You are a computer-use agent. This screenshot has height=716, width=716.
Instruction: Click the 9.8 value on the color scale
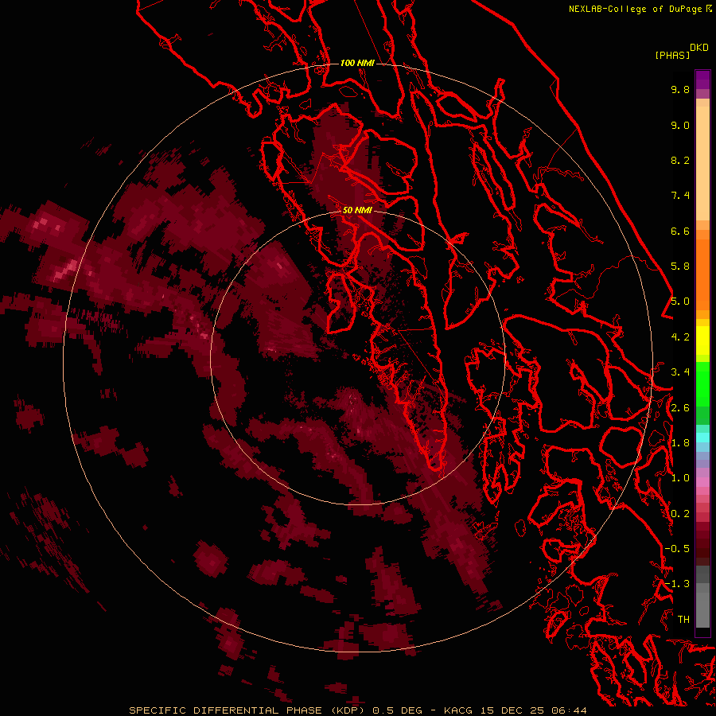click(680, 89)
